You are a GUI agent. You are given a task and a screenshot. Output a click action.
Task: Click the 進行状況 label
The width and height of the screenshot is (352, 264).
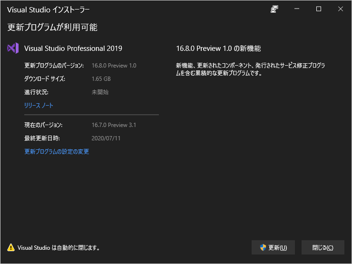pos(36,92)
